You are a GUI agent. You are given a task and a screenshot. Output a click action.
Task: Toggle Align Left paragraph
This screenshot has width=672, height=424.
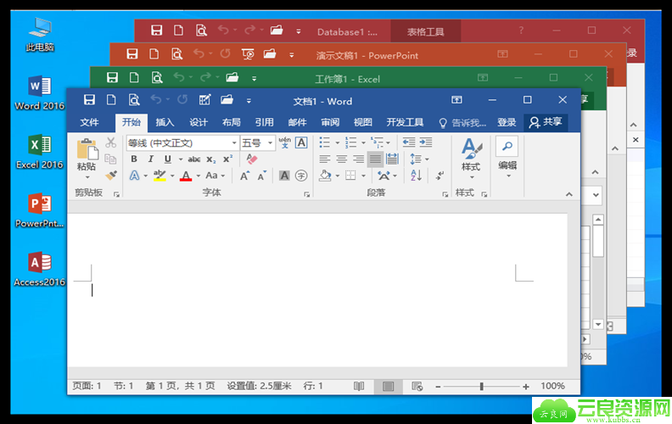pos(325,159)
